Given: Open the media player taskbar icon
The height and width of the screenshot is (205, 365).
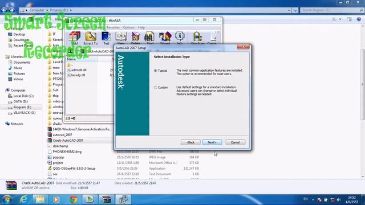Looking at the screenshot, I should click(x=56, y=199).
